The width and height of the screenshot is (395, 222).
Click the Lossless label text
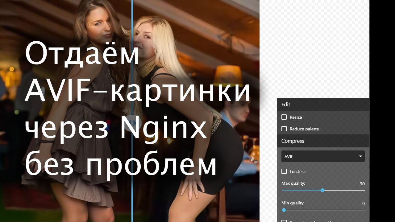coord(297,171)
